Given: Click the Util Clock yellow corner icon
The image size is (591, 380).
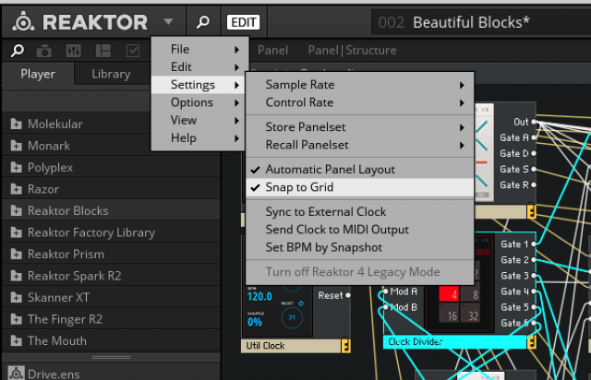Looking at the screenshot, I should click(345, 346).
